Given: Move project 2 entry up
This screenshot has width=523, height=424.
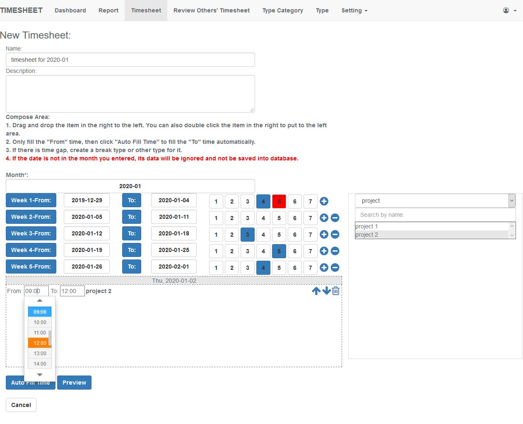Looking at the screenshot, I should (316, 291).
